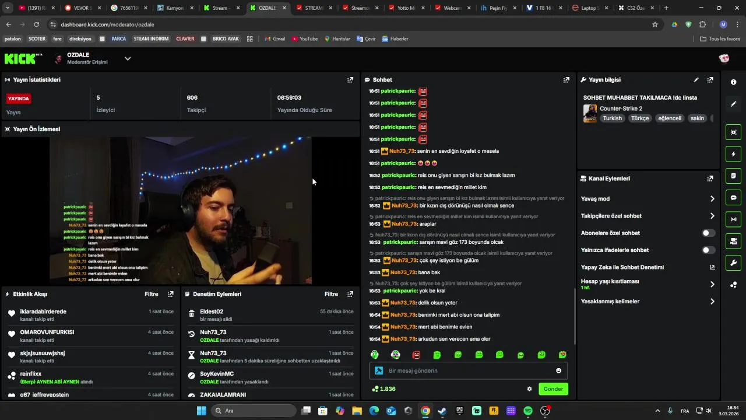
Task: Toggle stream info wrench icon in sidebar
Action: [734, 262]
